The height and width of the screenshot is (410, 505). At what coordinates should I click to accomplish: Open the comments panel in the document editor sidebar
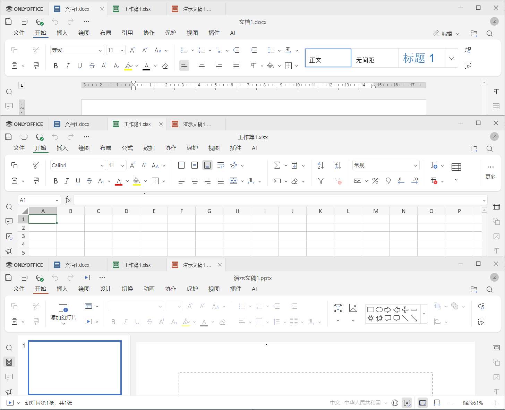[9, 106]
